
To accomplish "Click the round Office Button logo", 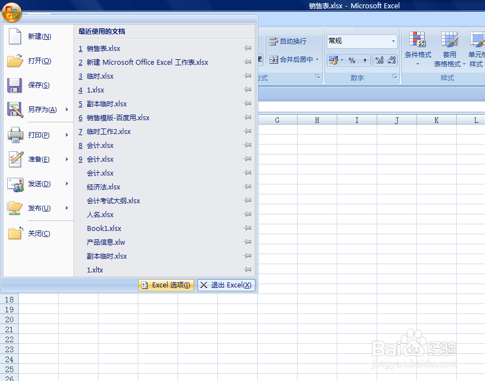I will click(x=12, y=12).
